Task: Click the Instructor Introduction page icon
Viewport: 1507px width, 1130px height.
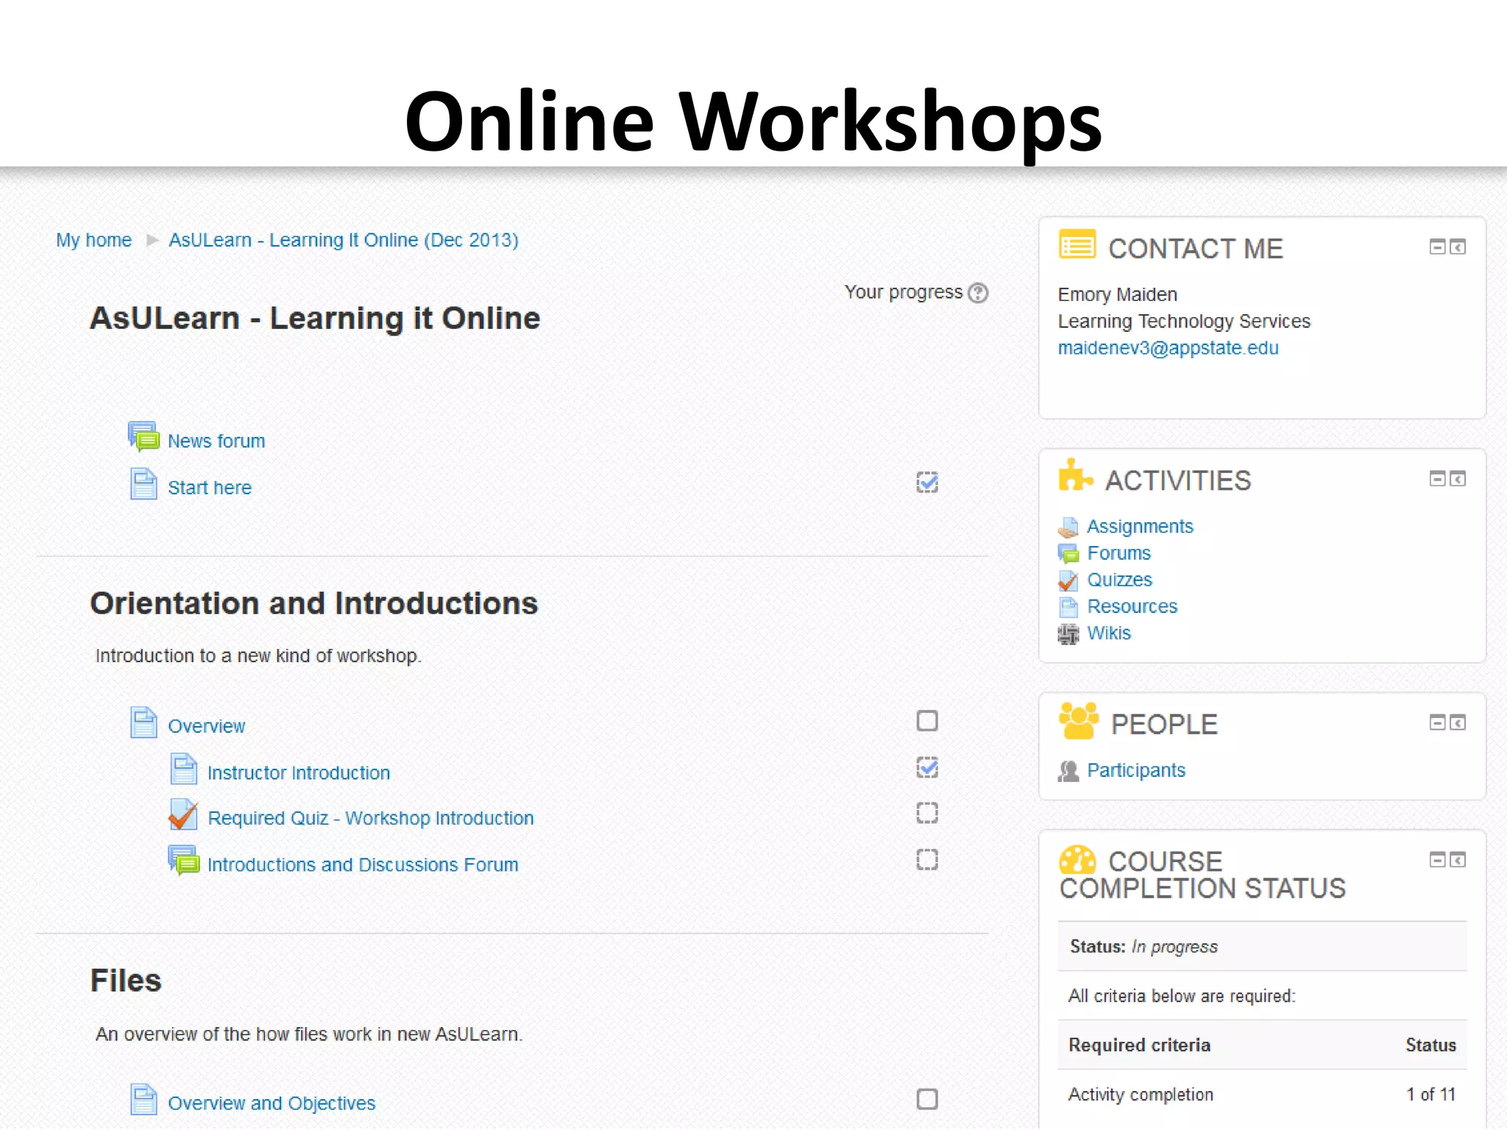Action: [183, 769]
